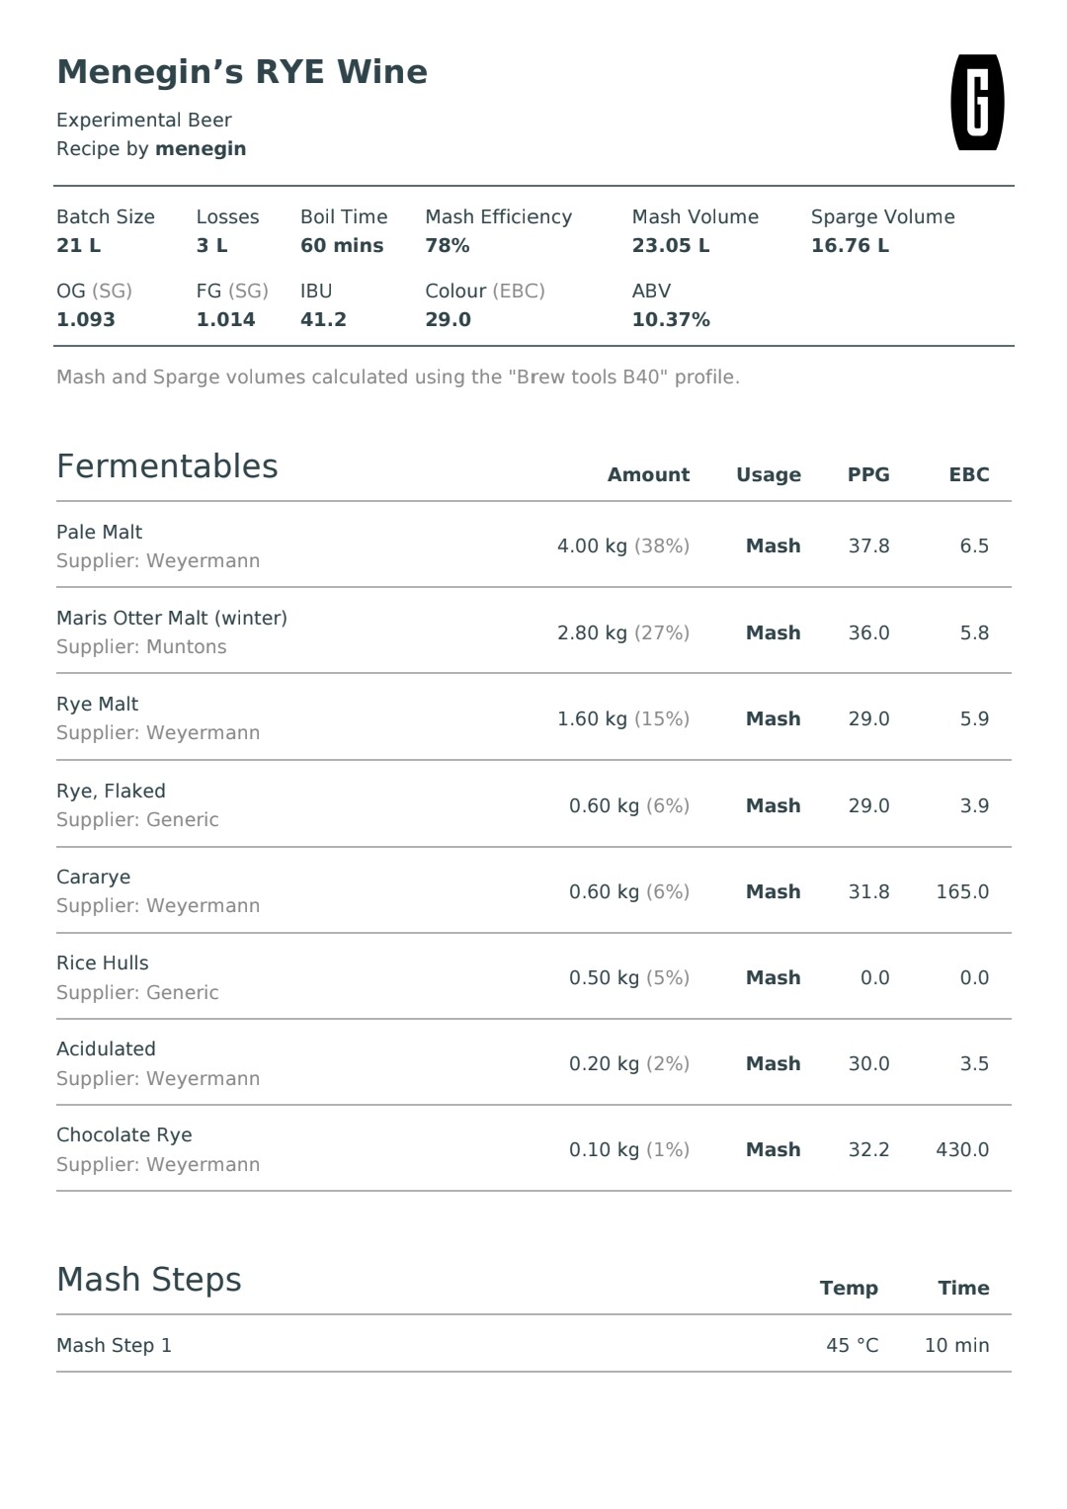The image size is (1067, 1509).
Task: Click the Amount column header
Action: click(x=648, y=474)
